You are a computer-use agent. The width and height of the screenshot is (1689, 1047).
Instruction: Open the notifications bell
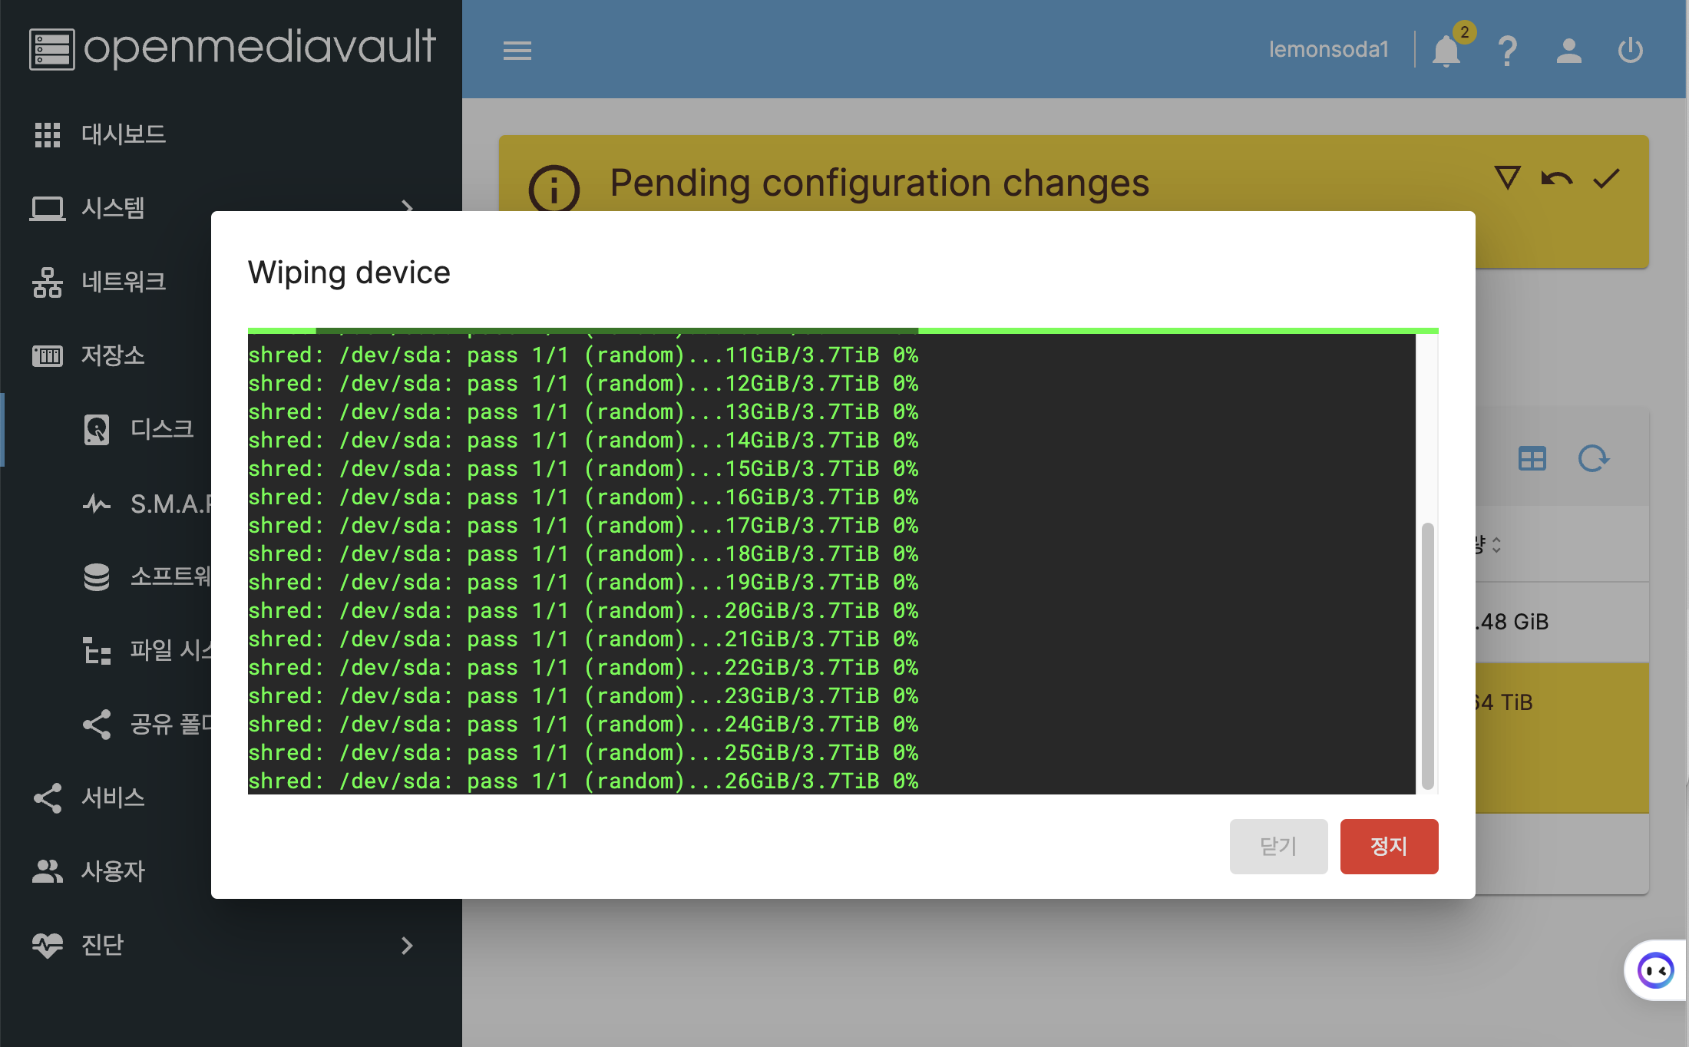click(1446, 51)
